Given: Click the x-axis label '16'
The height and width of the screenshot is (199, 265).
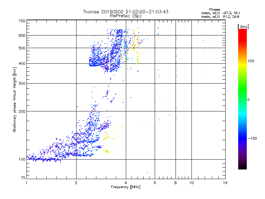Looking at the screenshot, I should click(225, 183).
